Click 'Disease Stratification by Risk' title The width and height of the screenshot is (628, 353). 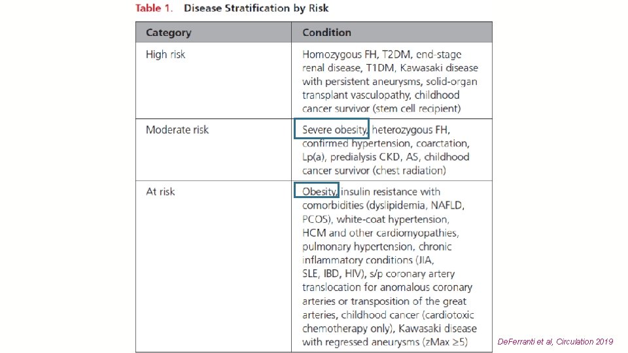256,8
